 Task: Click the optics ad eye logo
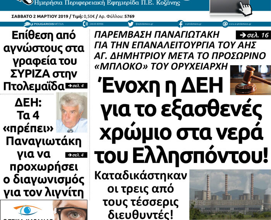coord(27,210)
